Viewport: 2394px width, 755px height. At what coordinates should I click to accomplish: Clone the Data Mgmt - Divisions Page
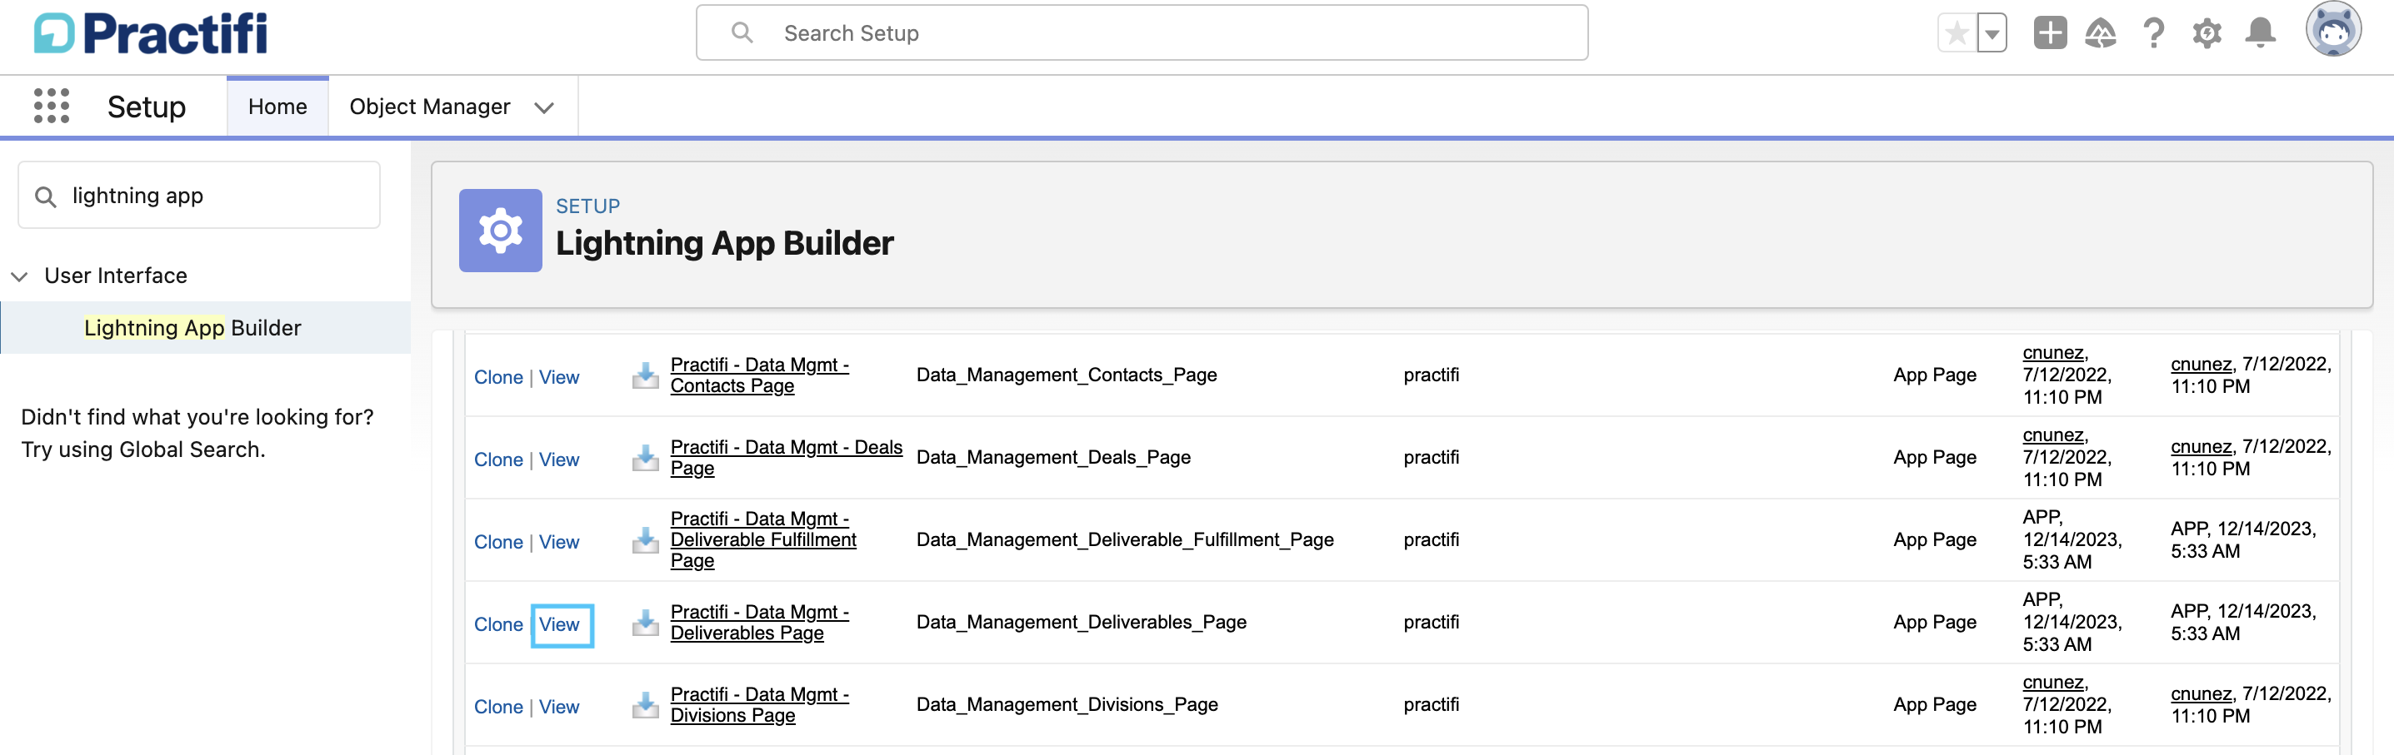coord(498,708)
